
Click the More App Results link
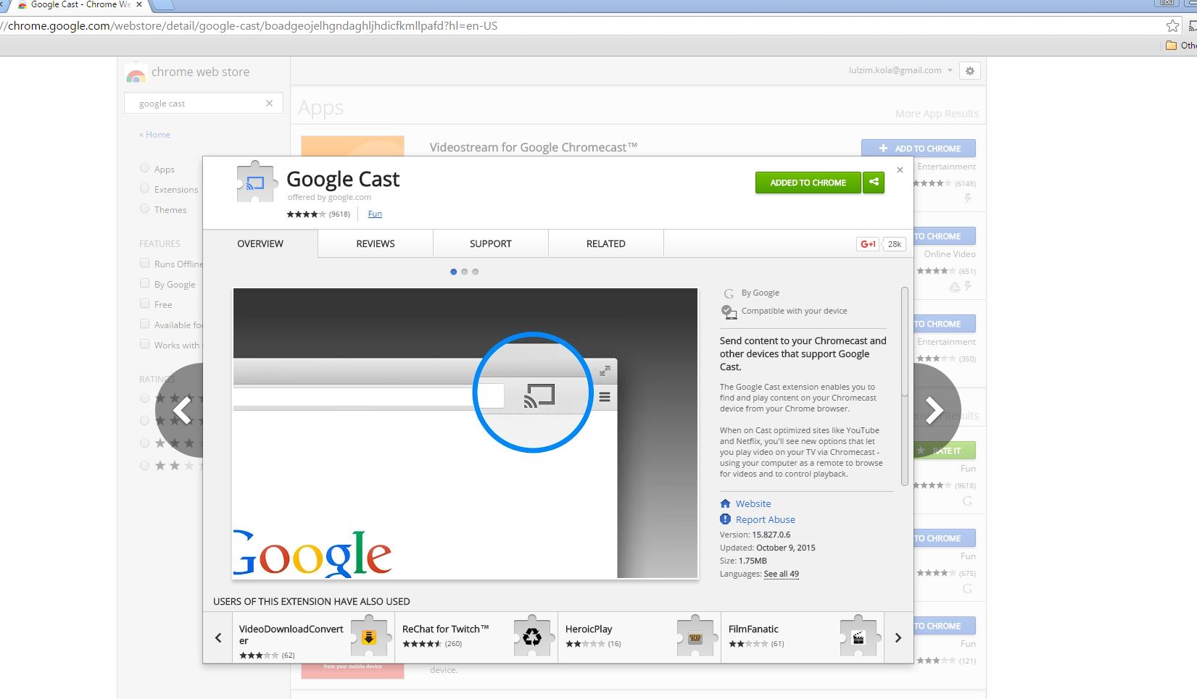coord(937,114)
